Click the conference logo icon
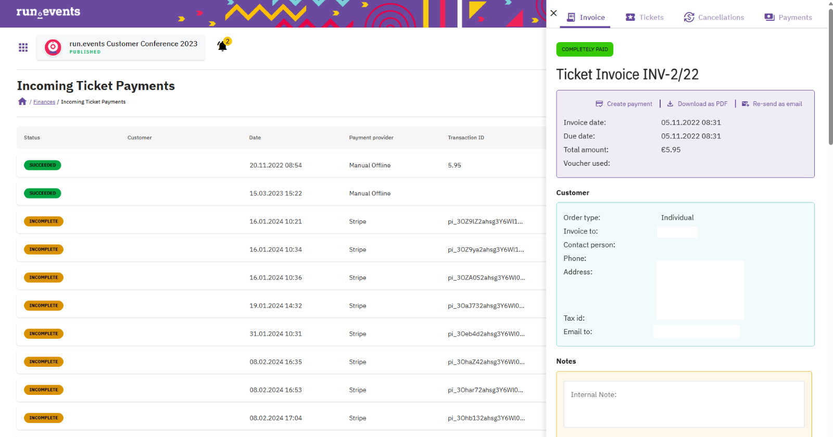833x437 pixels. [53, 47]
